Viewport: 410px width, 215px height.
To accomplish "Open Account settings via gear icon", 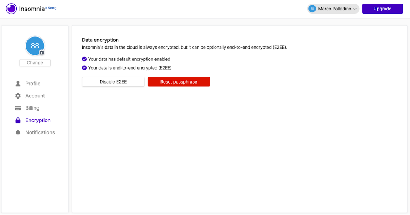I will [x=18, y=96].
